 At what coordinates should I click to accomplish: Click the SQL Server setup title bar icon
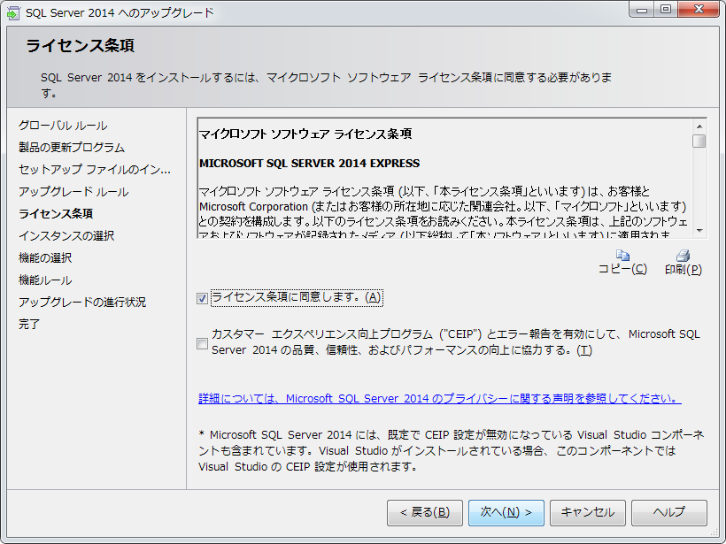point(13,12)
